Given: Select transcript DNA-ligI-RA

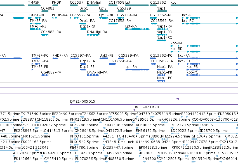Looking at the screenshot, I should 93,35.
